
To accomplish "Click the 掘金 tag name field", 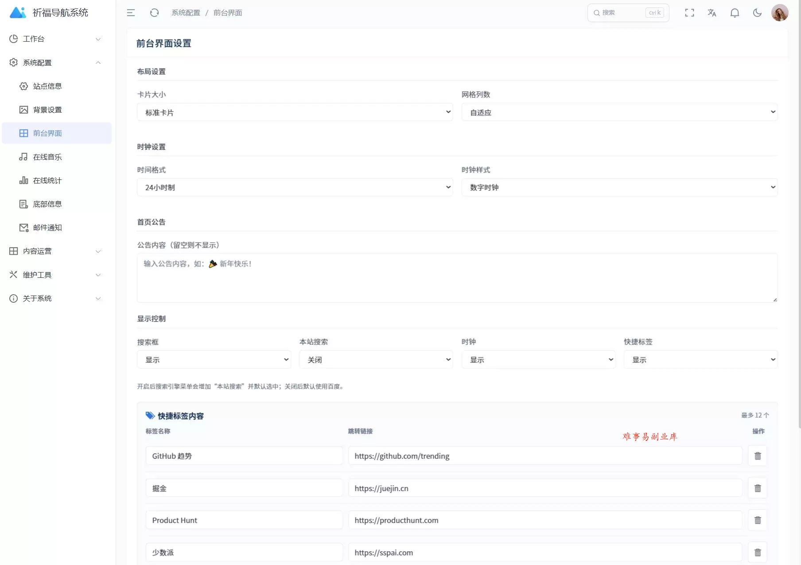I will pos(244,488).
